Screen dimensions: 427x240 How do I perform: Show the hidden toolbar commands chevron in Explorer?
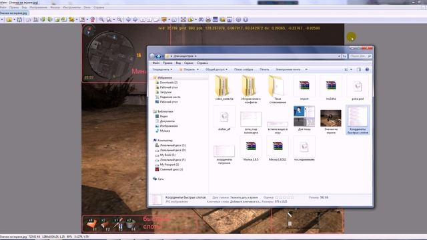(x=306, y=69)
